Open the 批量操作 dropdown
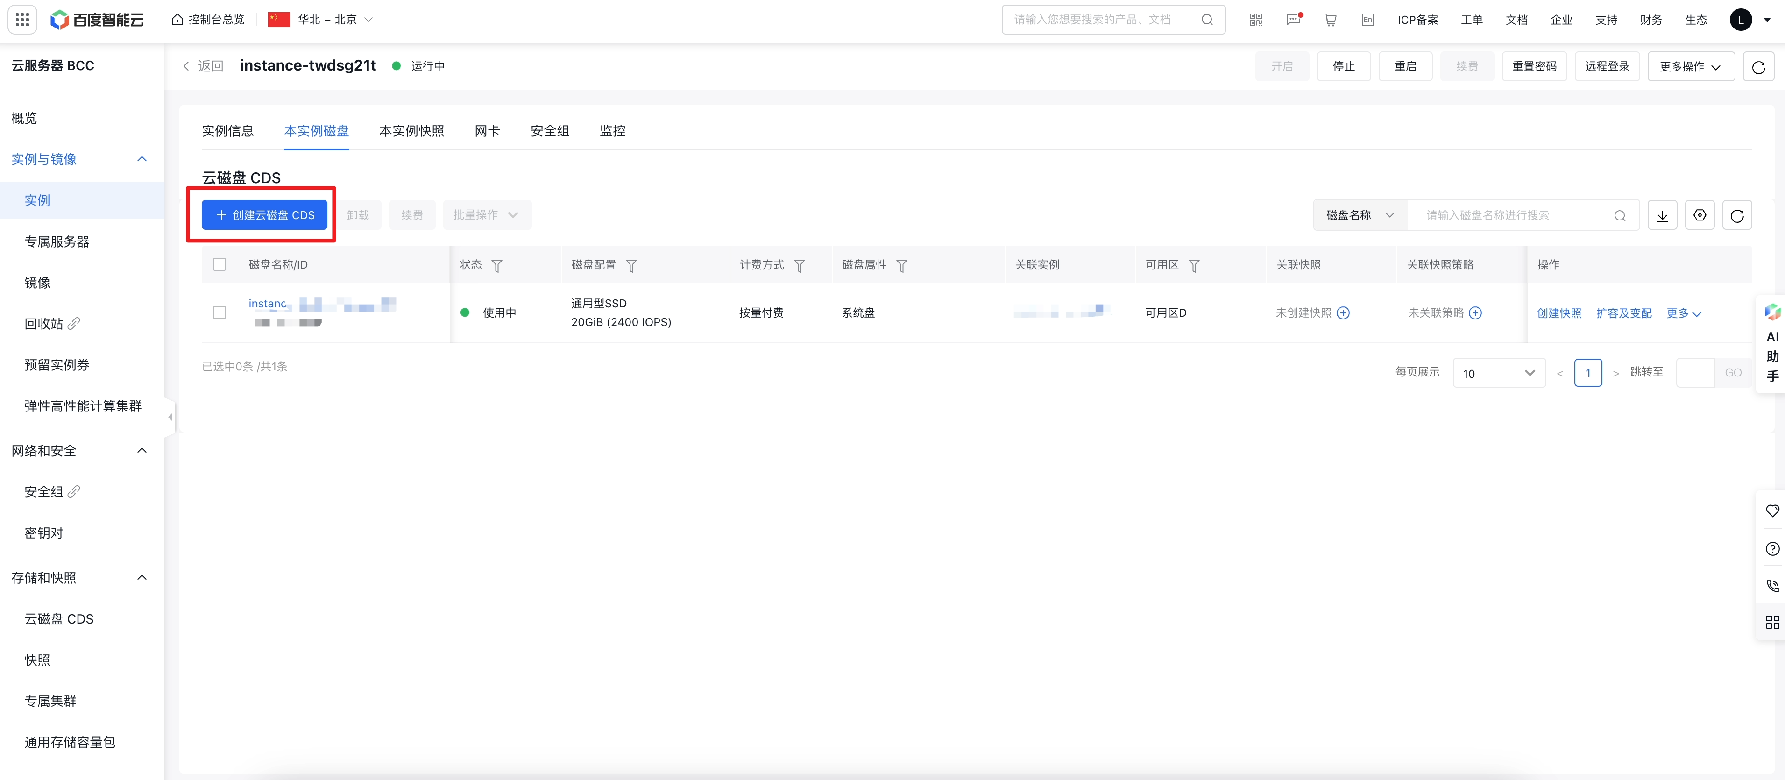Screen dimensions: 1785x780 [487, 215]
